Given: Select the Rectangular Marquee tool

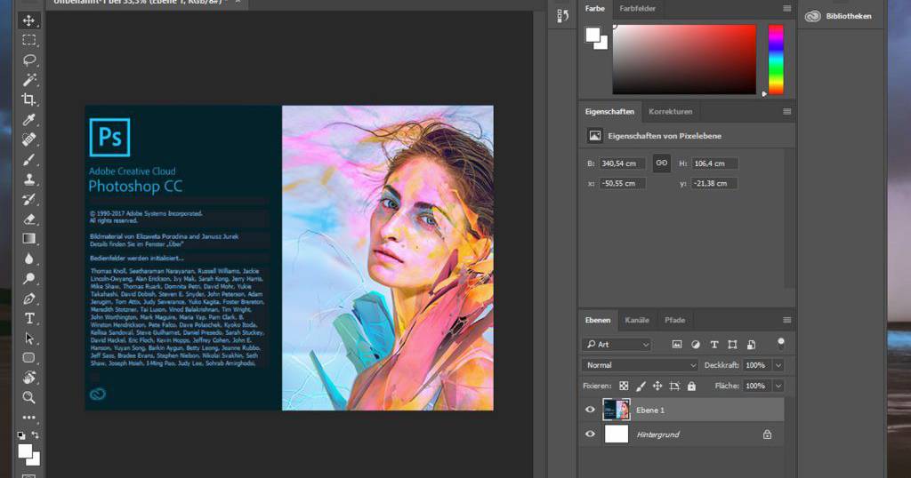Looking at the screenshot, I should coord(28,40).
